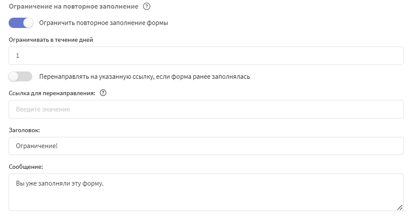
Task: Focus the Ограничивать в течение дней field
Action: click(206, 56)
